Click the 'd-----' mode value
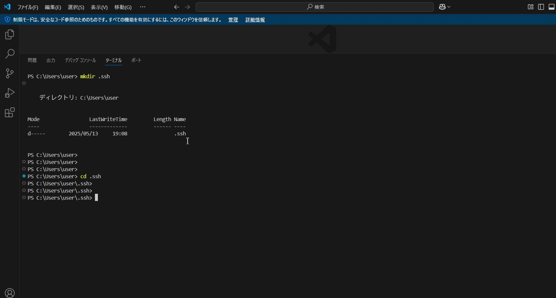The width and height of the screenshot is (556, 298). click(x=36, y=134)
